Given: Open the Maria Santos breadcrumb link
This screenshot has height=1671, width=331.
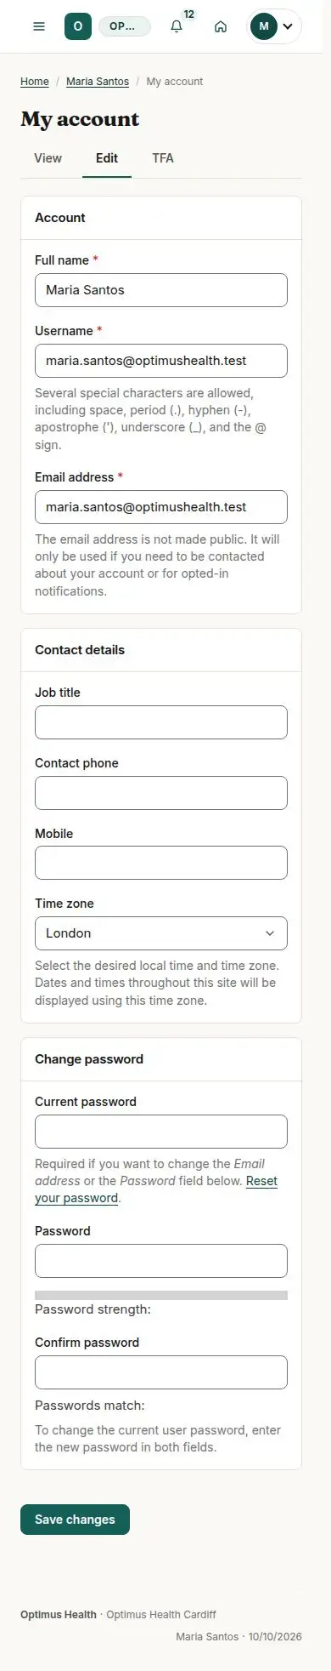Looking at the screenshot, I should 98,82.
